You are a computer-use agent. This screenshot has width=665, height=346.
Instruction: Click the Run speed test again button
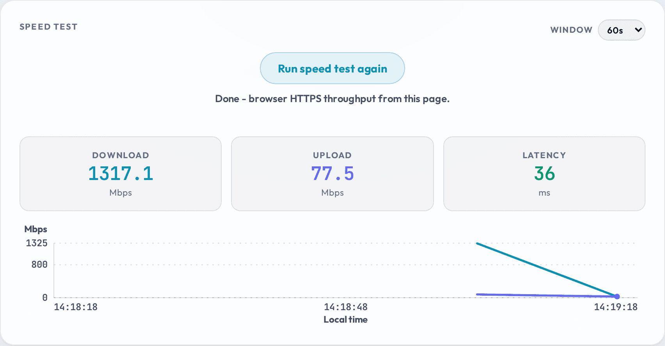[x=332, y=68]
